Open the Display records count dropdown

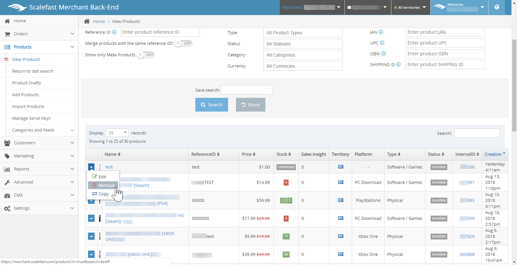point(117,133)
